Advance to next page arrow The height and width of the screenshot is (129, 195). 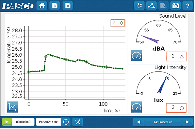[187, 122]
